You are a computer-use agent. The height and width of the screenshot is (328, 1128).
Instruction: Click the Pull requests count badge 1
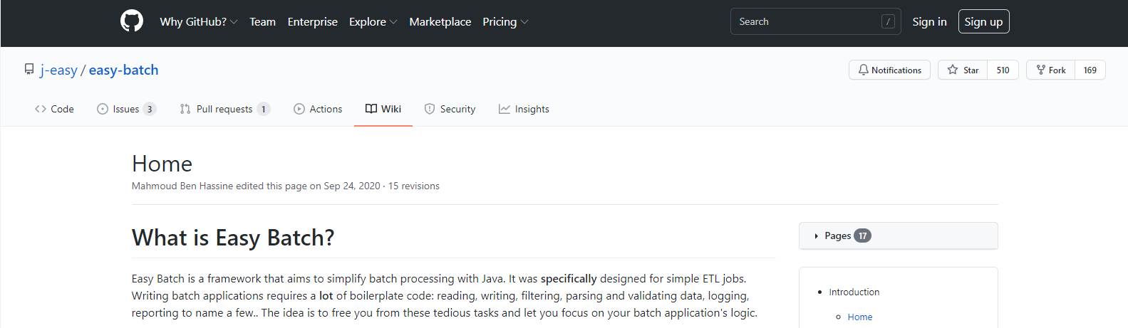pyautogui.click(x=264, y=109)
